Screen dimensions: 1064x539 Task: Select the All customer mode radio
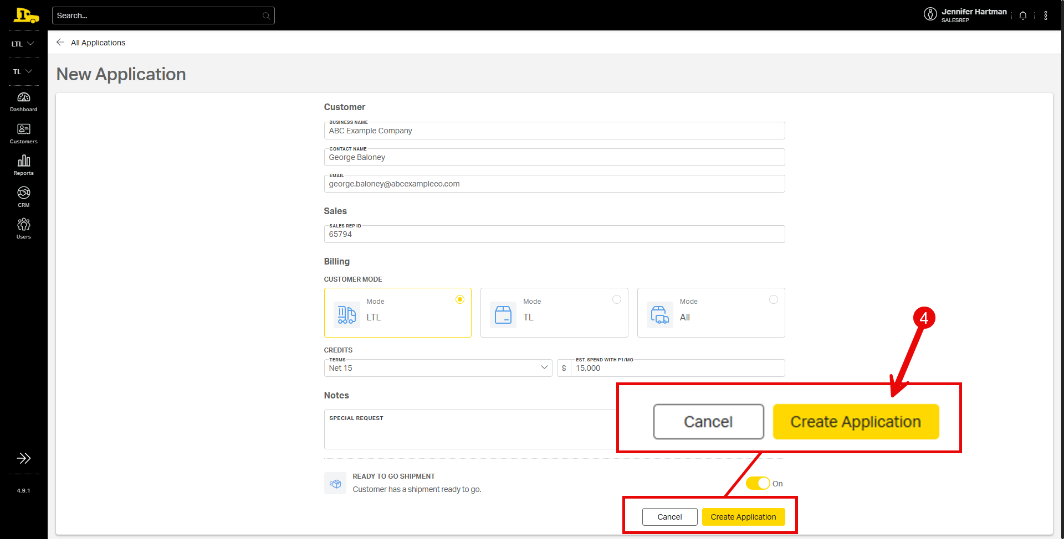[773, 299]
